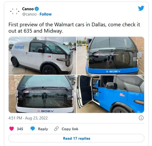
Task: Open the Canoo profile avatar
Action: click(x=15, y=11)
